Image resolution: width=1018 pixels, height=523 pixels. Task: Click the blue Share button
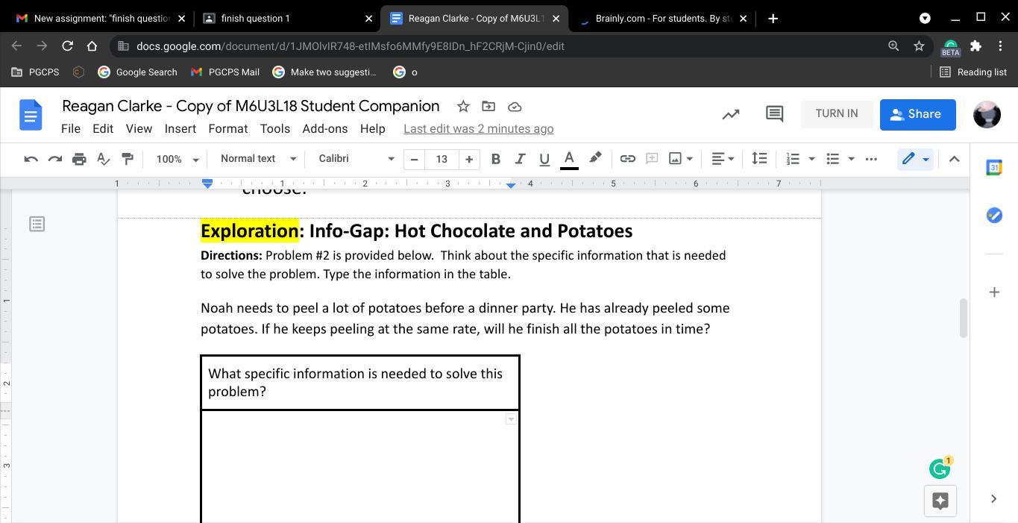[917, 114]
